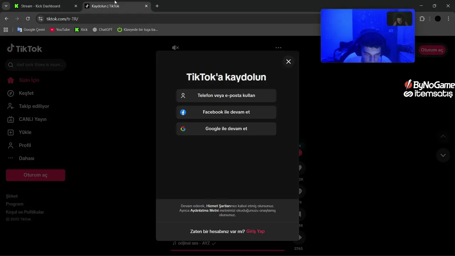Expand Koşul ve Politikalar section
This screenshot has height=256, width=455.
25,212
